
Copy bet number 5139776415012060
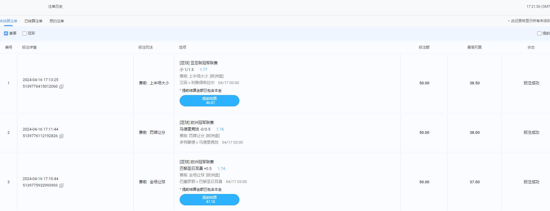61,86
